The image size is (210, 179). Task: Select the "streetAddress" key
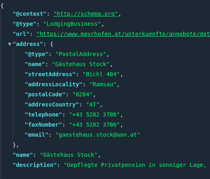click(50, 75)
